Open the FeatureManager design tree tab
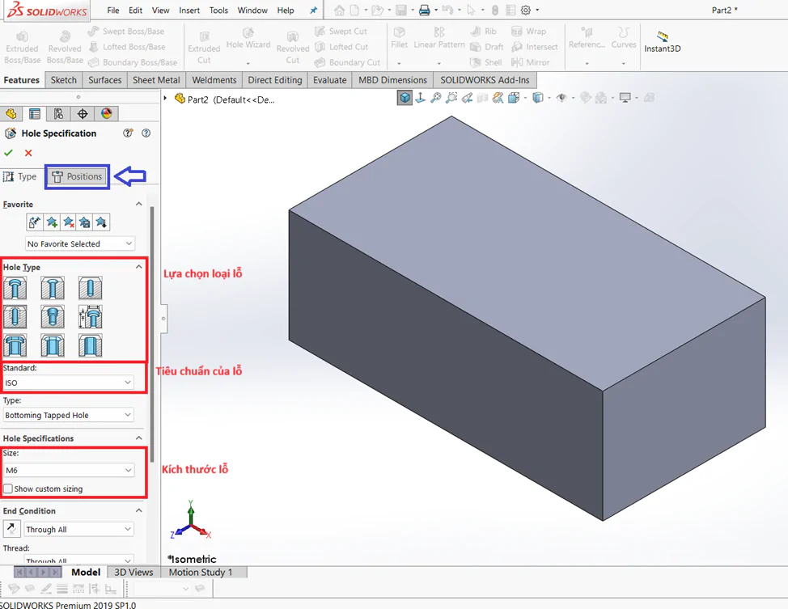This screenshot has height=609, width=788. (x=11, y=113)
